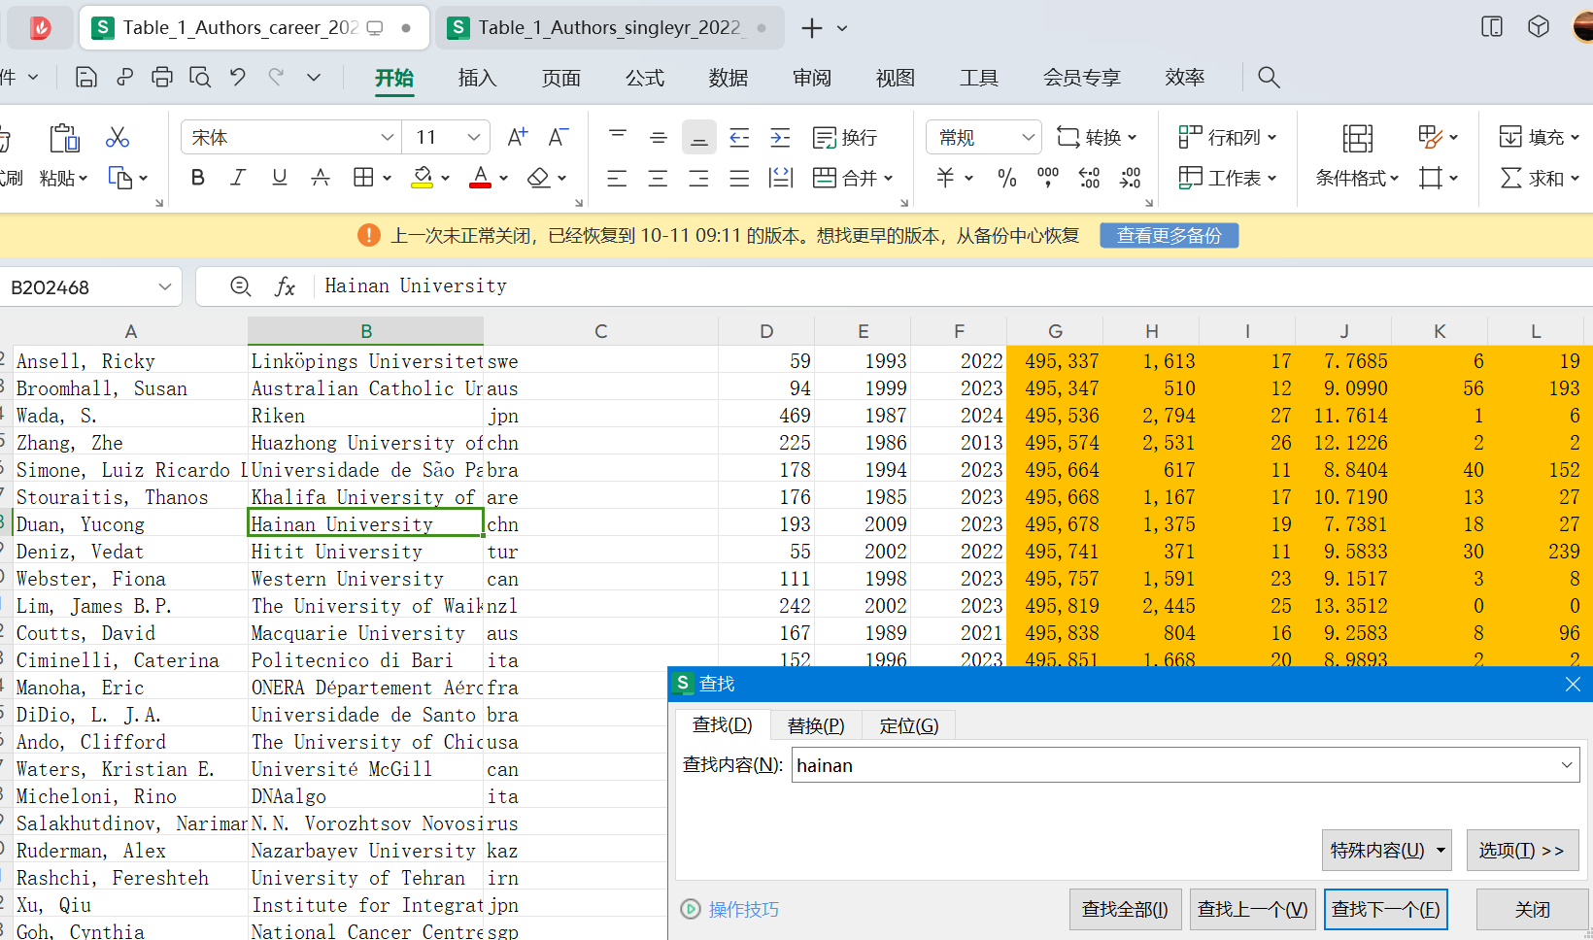This screenshot has height=940, width=1593.
Task: Toggle Underline formatting
Action: pos(280,178)
